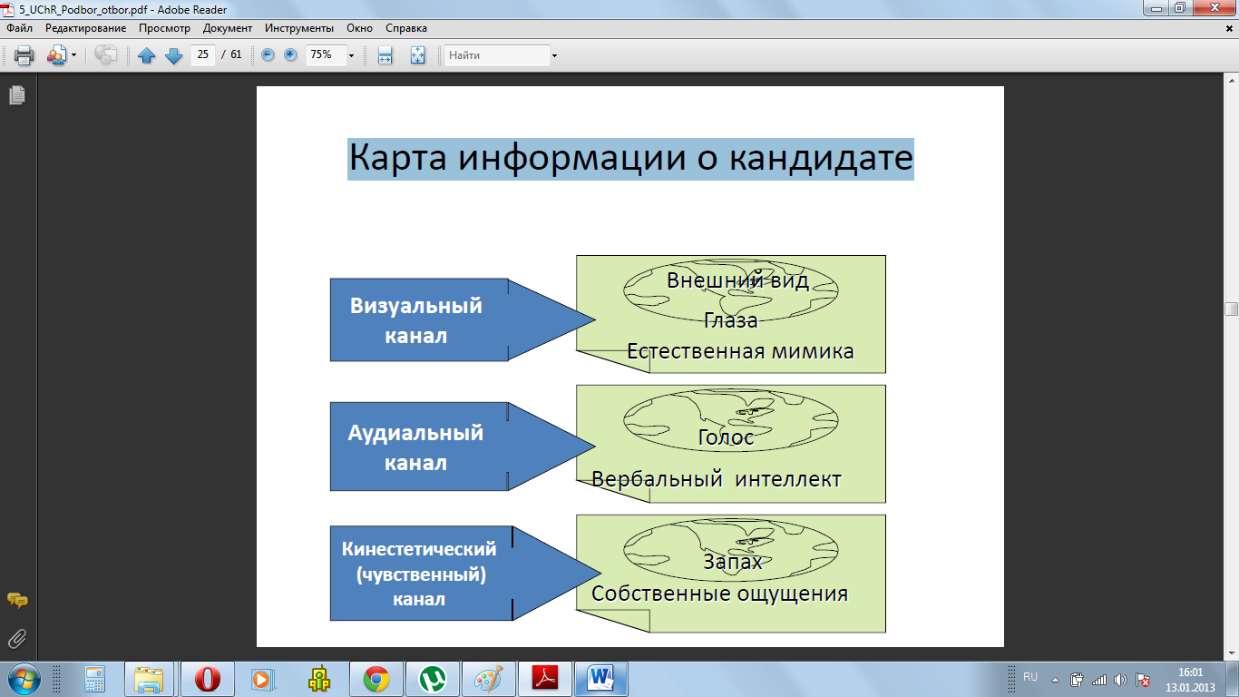Open the Окно menu

(359, 28)
